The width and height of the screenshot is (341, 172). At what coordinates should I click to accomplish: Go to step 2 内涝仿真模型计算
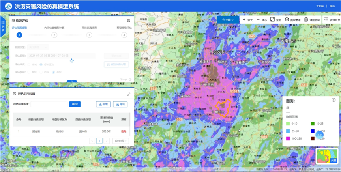(54, 35)
